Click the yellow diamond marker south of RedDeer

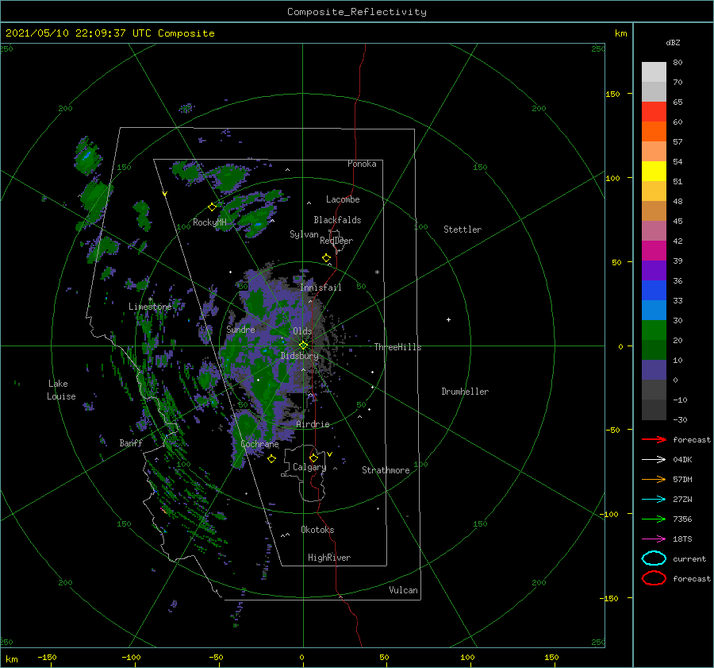(x=326, y=258)
